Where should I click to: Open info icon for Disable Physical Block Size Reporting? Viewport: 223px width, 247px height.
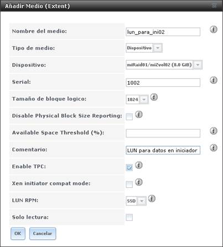tap(139, 114)
